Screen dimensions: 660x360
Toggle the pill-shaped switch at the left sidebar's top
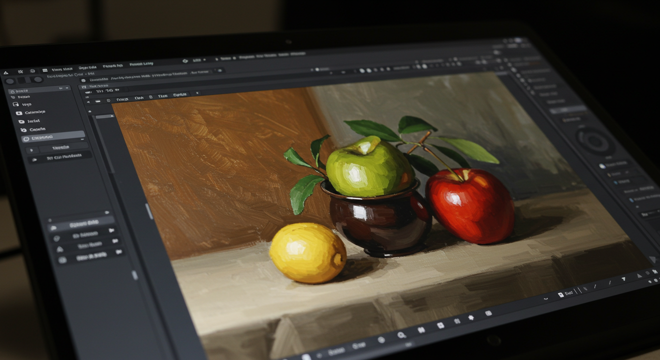pos(30,80)
